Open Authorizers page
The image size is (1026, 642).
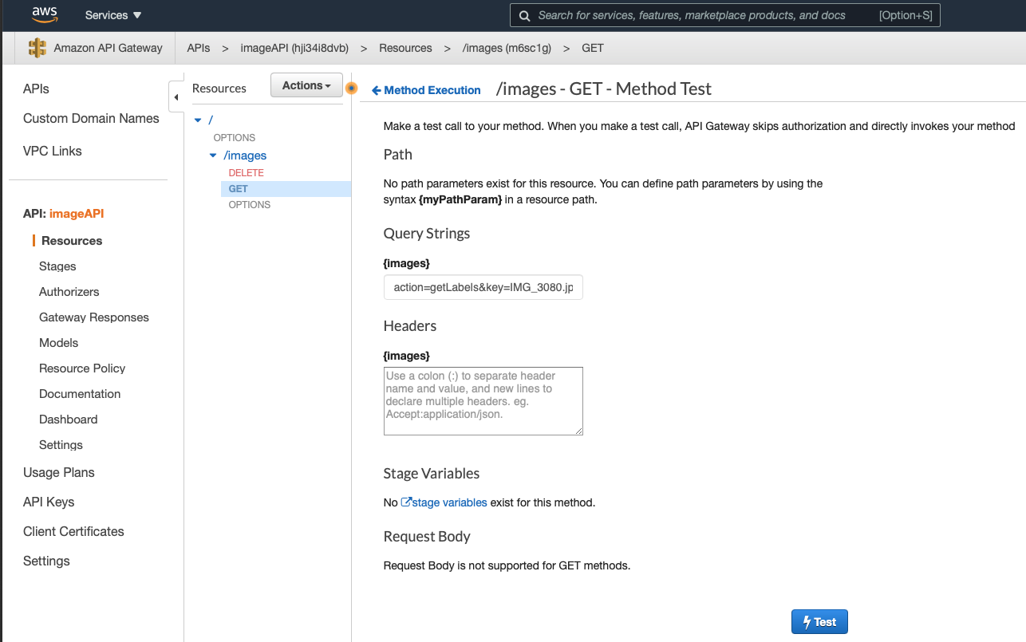69,292
